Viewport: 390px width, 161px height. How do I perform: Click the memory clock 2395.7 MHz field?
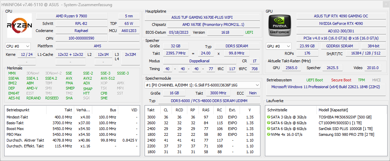click(175, 53)
